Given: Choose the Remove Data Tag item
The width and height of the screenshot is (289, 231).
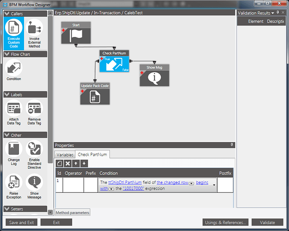Looking at the screenshot, I should coord(34,112).
